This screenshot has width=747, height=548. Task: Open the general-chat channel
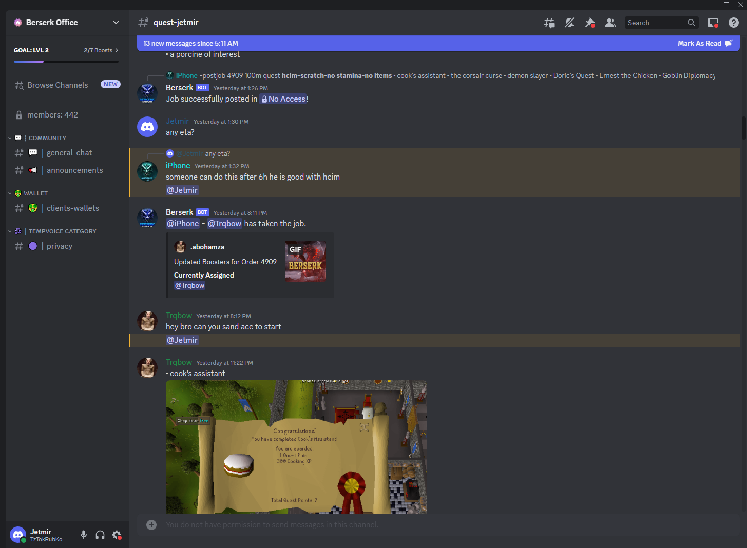(x=67, y=153)
